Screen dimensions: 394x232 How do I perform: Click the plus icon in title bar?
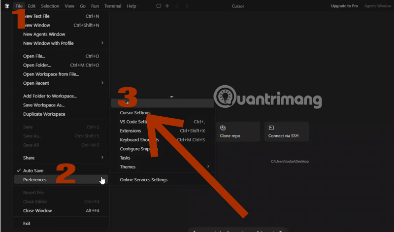pyautogui.click(x=167, y=6)
